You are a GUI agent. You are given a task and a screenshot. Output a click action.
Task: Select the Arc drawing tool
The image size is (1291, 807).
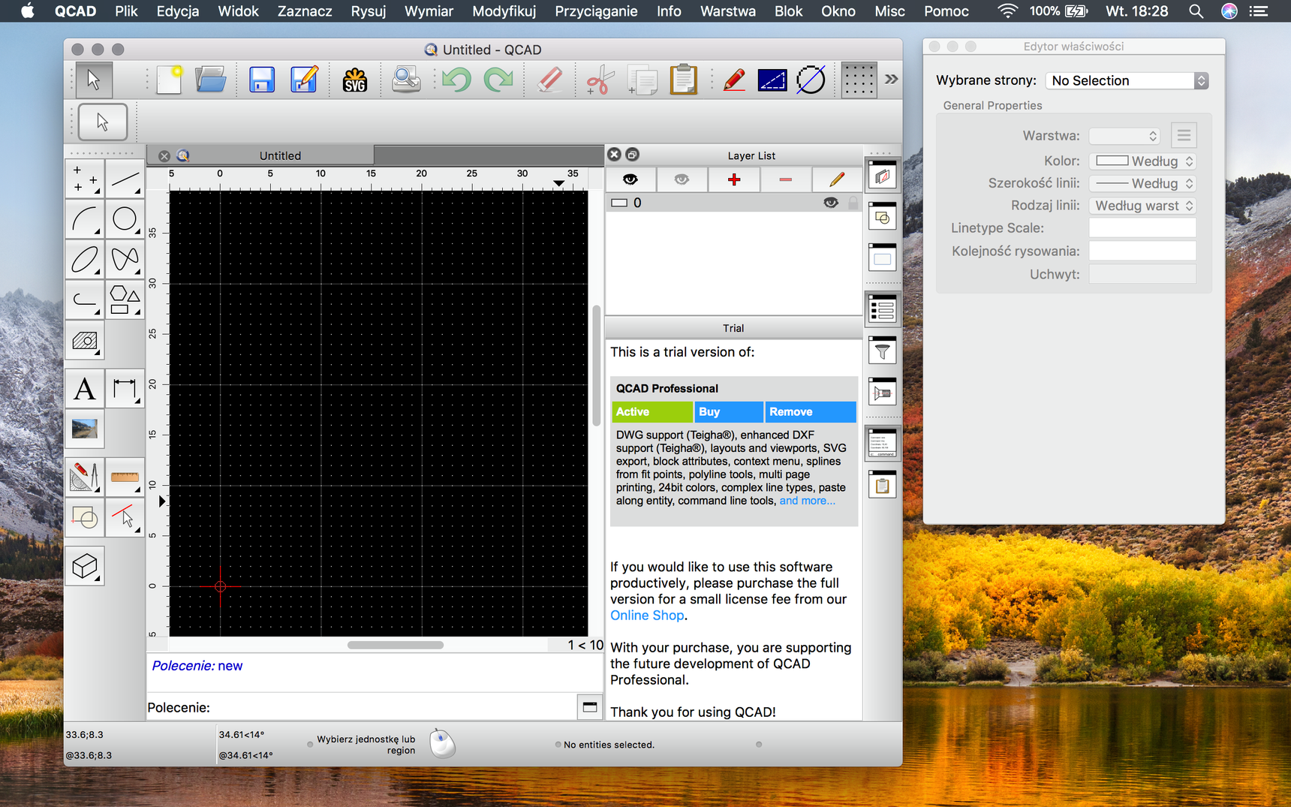[84, 219]
